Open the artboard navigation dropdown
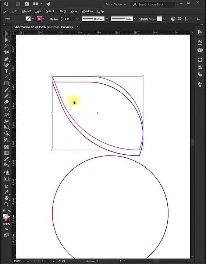Viewport: 206px width, 264px height. pyautogui.click(x=54, y=261)
